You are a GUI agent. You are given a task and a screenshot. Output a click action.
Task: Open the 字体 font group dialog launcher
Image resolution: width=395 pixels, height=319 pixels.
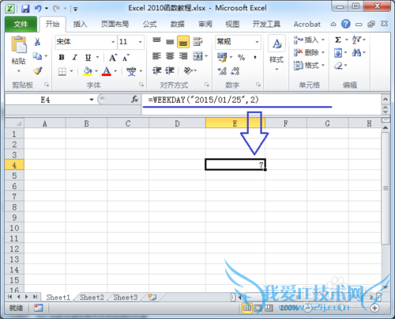coord(141,85)
